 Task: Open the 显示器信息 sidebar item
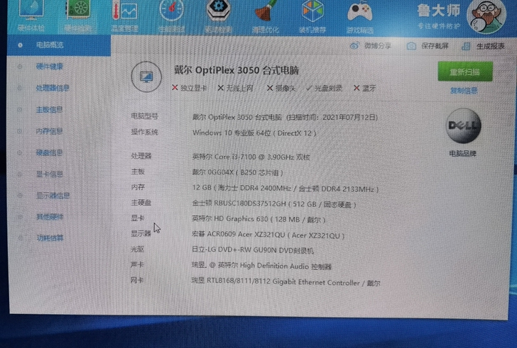[x=53, y=196]
